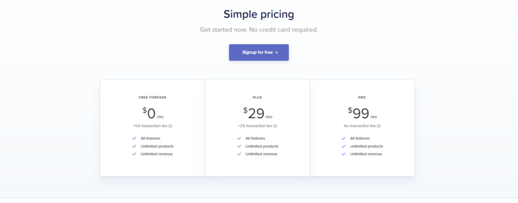Click help icon beside No transaction fee
The image size is (518, 203).
378,126
